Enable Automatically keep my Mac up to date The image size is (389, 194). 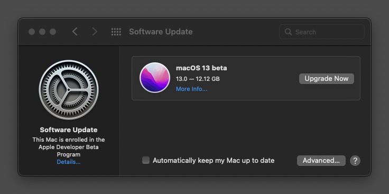click(146, 160)
